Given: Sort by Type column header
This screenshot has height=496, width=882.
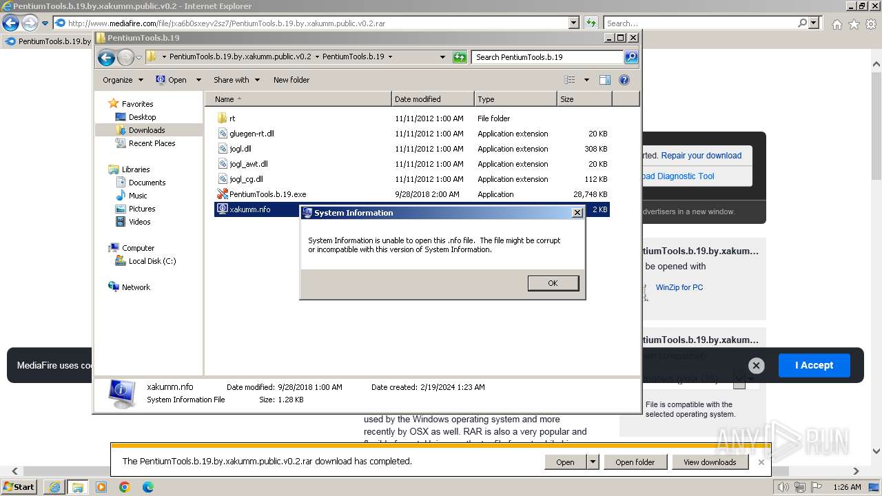Looking at the screenshot, I should 515,99.
